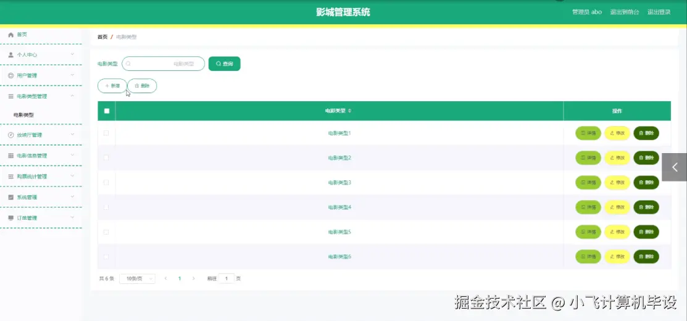The width and height of the screenshot is (687, 321).
Task: Expand 系统管理 using its chevron
Action: coord(72,197)
